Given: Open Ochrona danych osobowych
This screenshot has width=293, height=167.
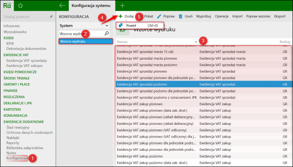Looking at the screenshot, I should (x=30, y=132).
